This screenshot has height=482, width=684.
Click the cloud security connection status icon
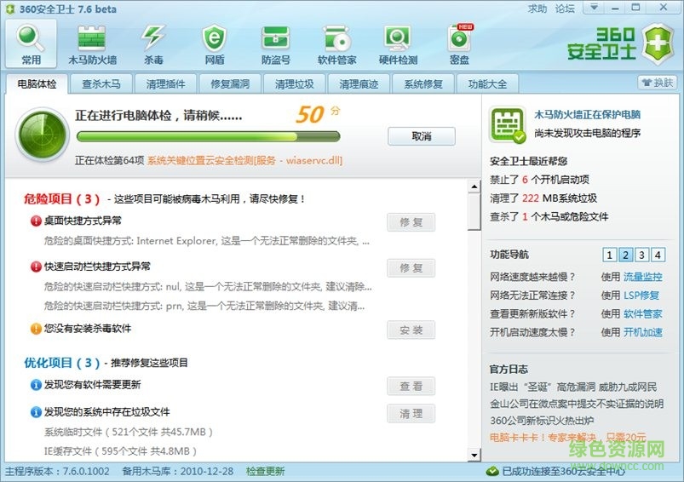[x=492, y=471]
